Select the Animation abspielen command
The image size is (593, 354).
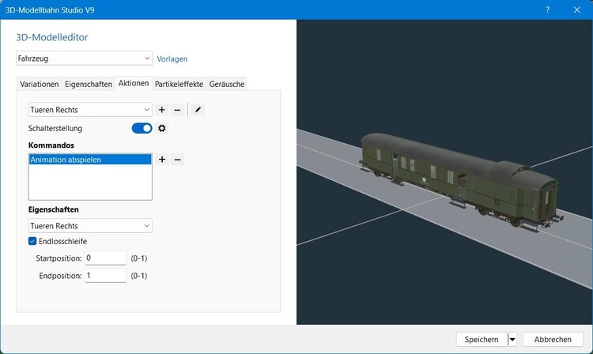point(90,160)
